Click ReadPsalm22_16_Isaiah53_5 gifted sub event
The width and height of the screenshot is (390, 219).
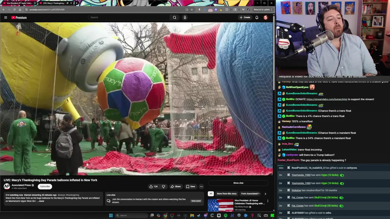pyautogui.click(x=324, y=168)
